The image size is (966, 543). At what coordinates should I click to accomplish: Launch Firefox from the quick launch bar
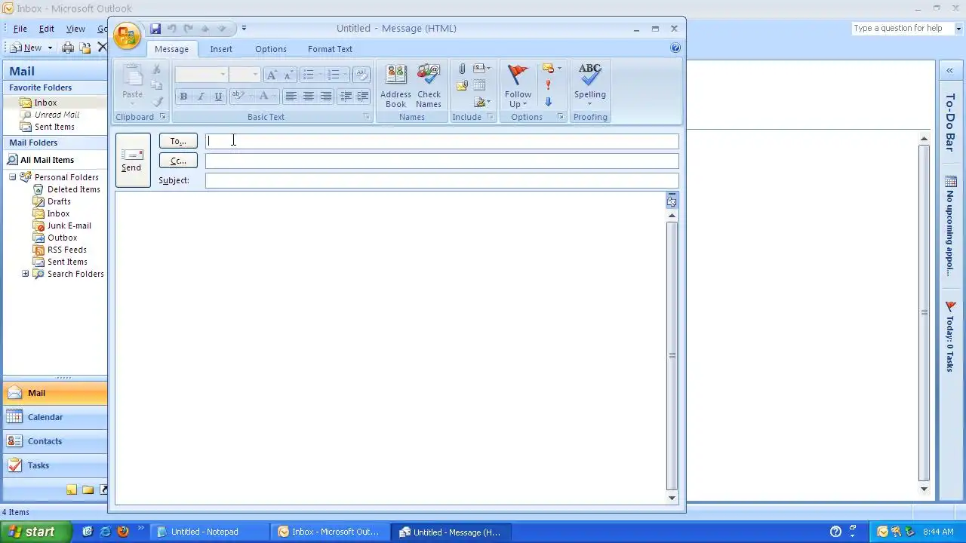[122, 532]
